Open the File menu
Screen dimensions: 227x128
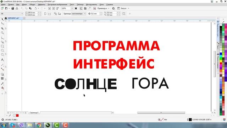[x=3, y=5]
